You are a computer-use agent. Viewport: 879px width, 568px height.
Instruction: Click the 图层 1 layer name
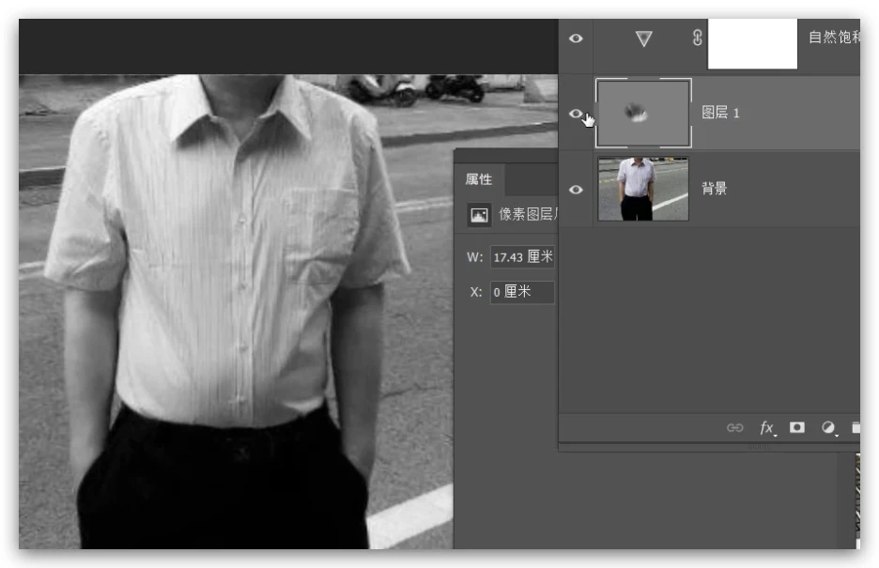pos(721,114)
